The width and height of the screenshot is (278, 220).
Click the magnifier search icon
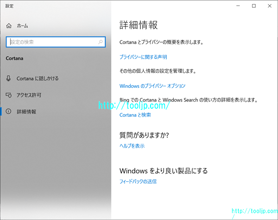tap(101, 42)
